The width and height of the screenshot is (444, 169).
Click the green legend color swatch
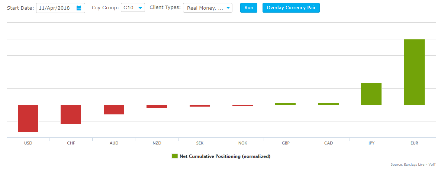(x=175, y=156)
